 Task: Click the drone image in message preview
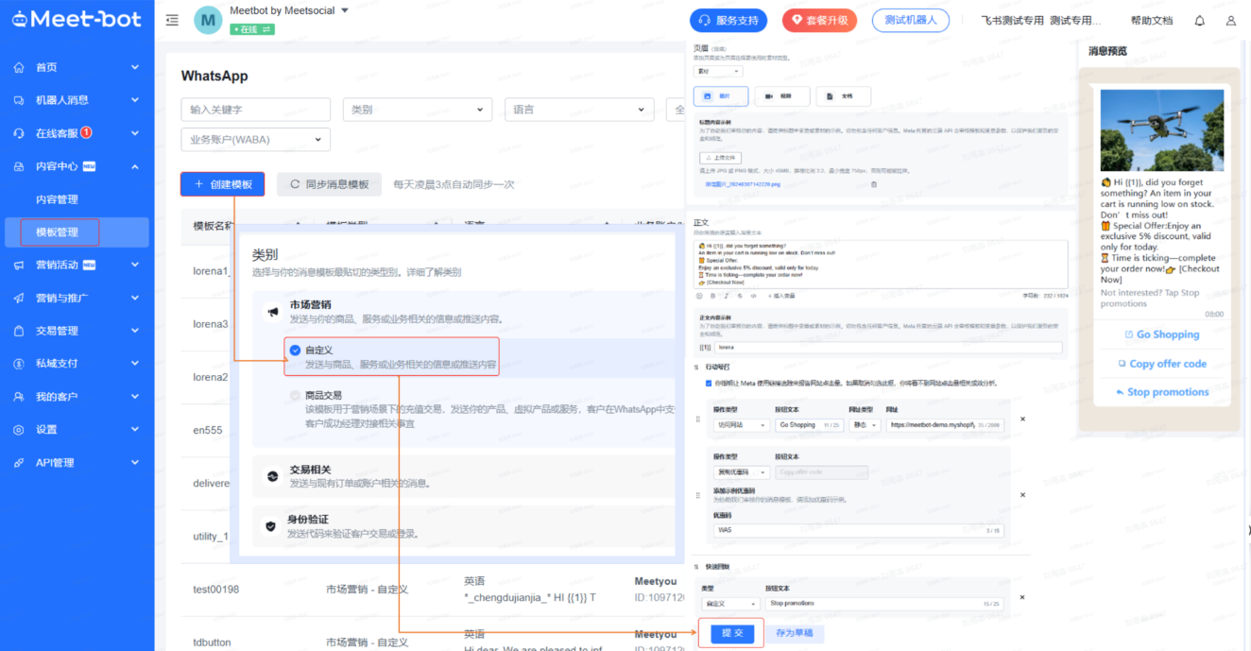click(1161, 130)
